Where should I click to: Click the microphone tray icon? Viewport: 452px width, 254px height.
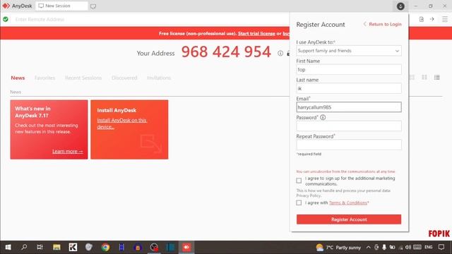[x=384, y=247]
